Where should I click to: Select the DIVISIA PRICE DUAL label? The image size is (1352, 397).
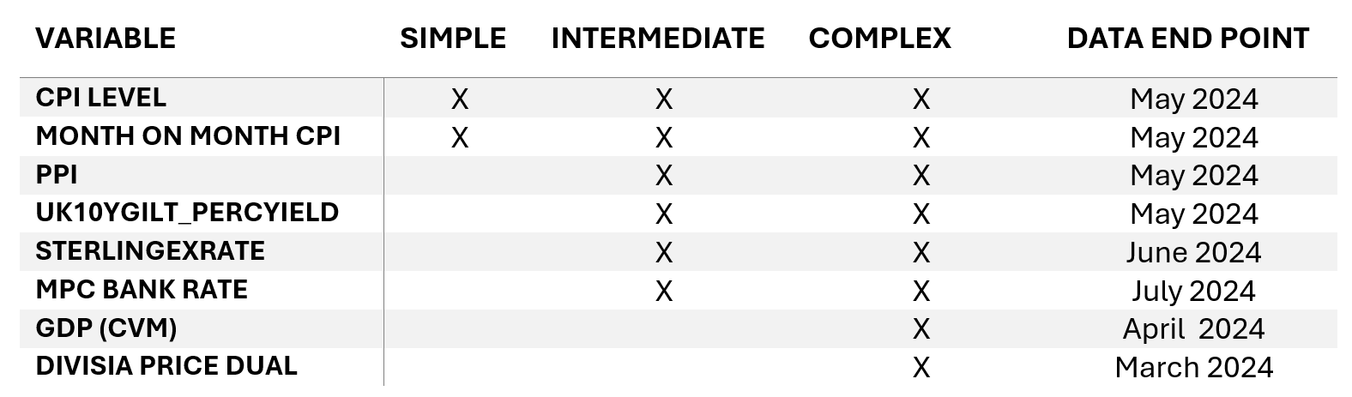tap(166, 366)
